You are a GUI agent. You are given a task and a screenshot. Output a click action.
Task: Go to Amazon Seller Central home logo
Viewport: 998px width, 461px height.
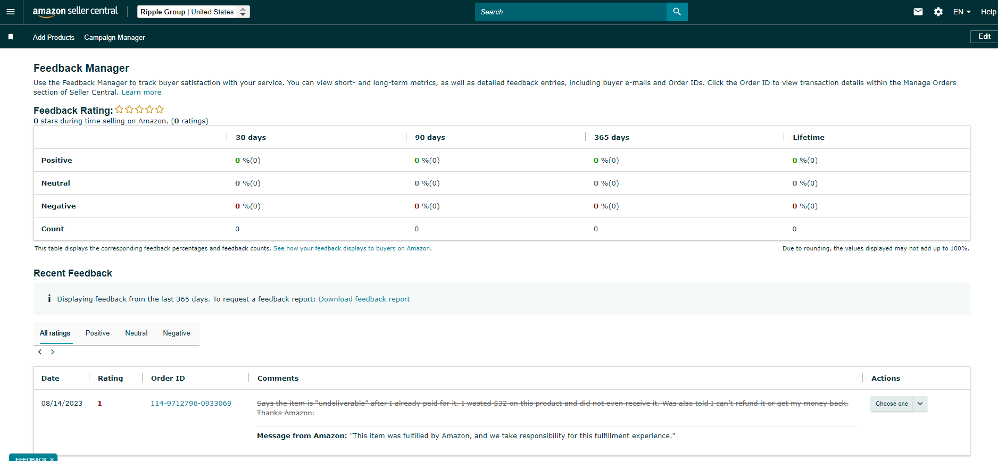tap(75, 12)
